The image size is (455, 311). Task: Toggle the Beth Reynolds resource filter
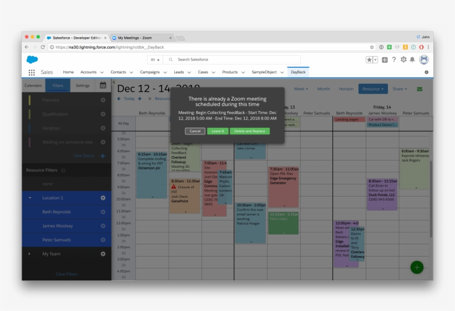67,212
